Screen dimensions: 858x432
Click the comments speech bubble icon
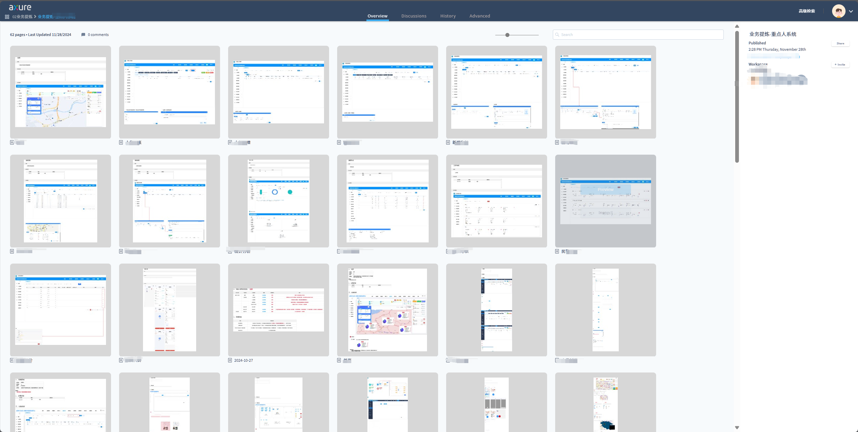[83, 35]
